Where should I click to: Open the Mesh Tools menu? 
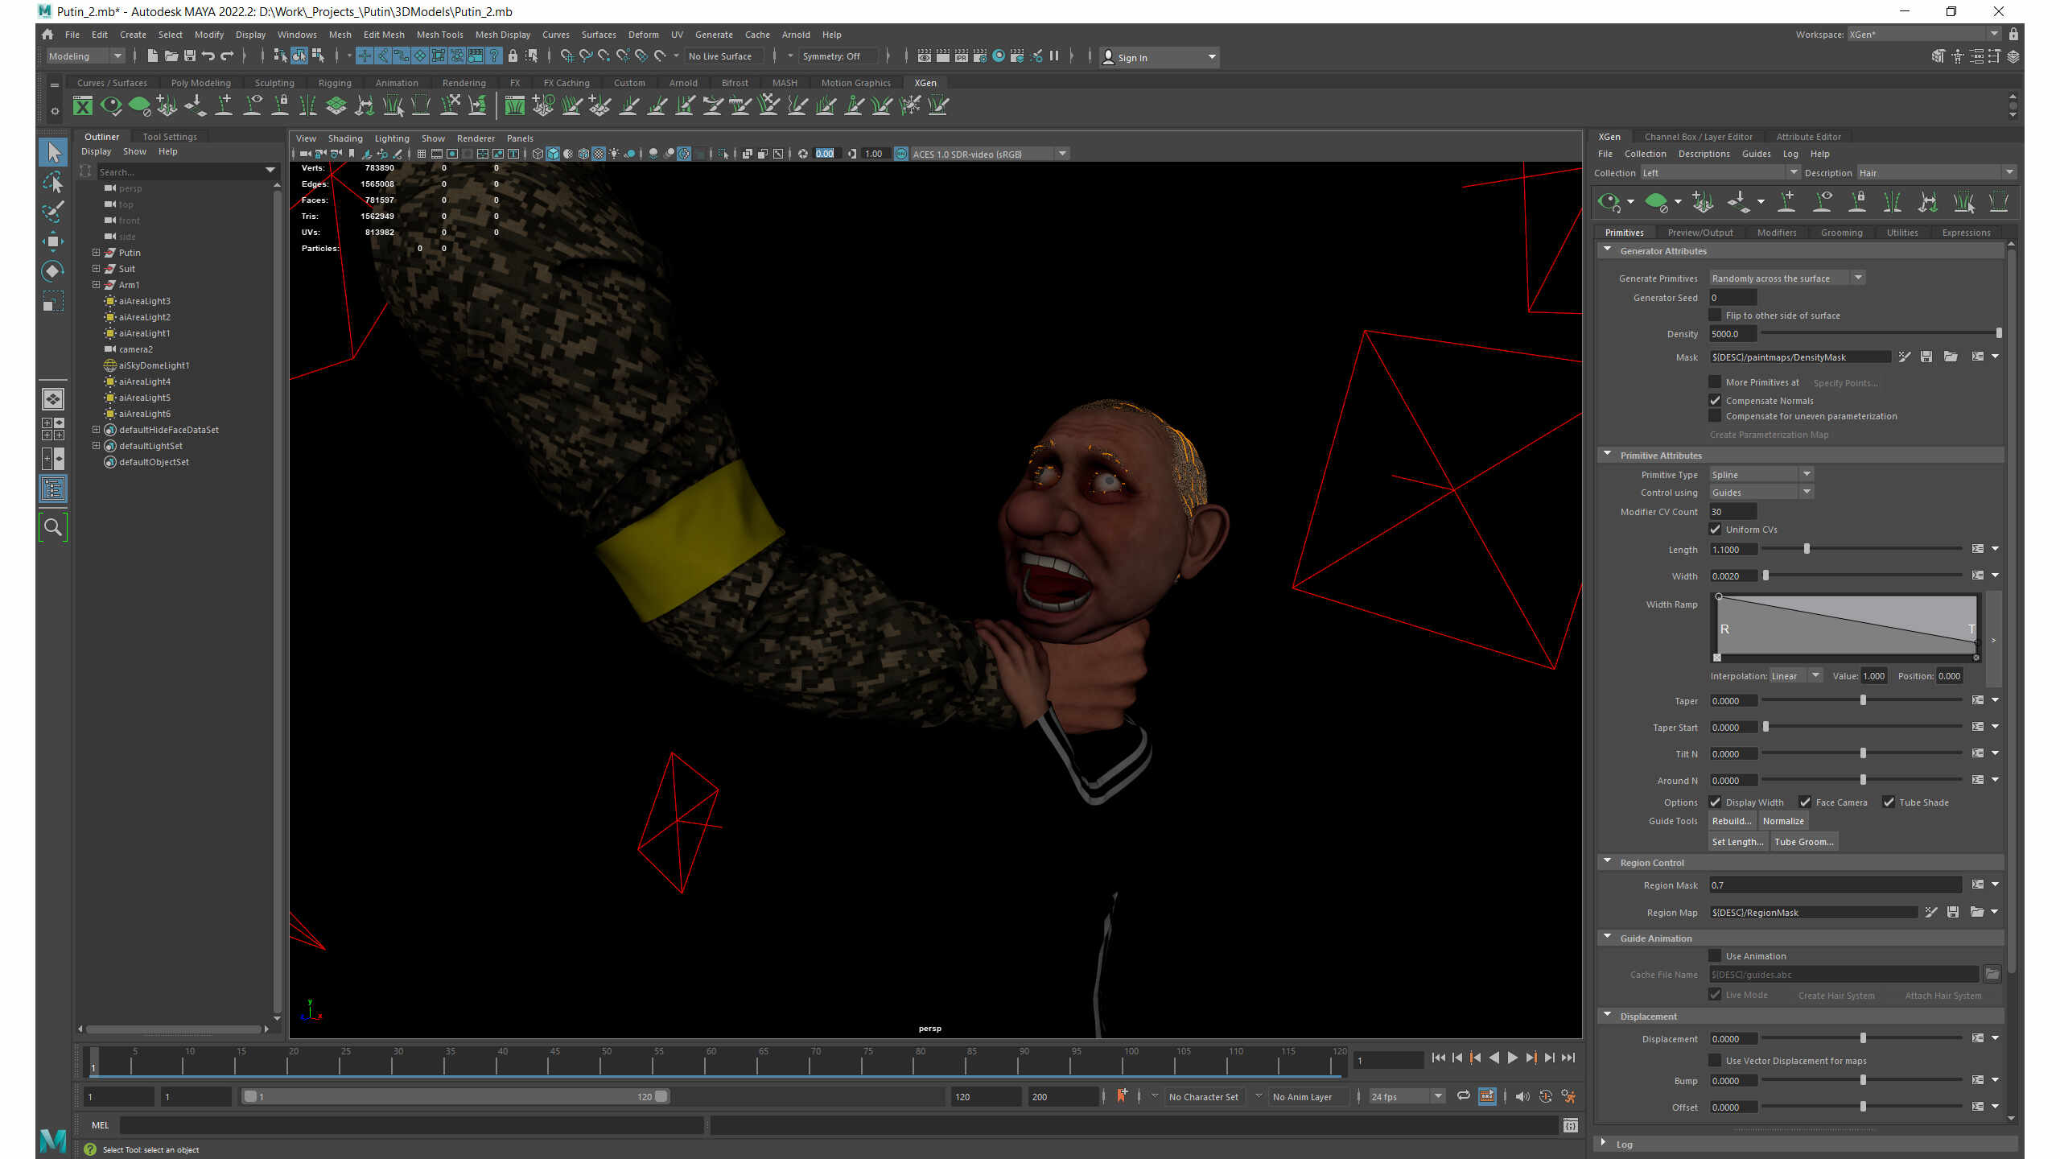tap(439, 35)
